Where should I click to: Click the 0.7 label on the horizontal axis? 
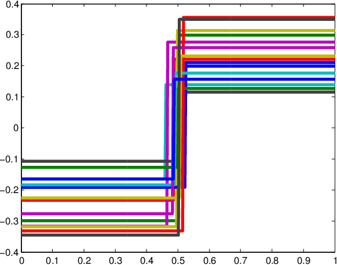point(241,261)
